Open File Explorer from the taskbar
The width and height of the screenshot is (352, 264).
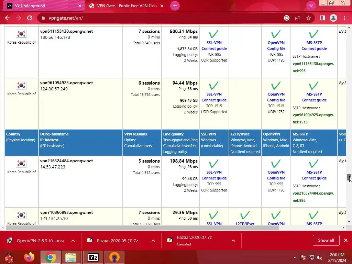tap(71, 257)
